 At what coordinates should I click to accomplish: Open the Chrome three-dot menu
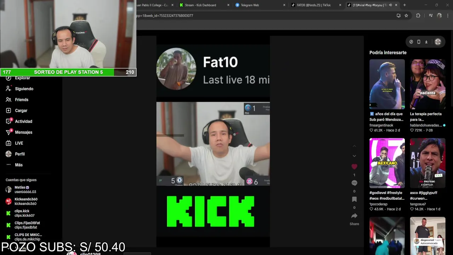click(x=448, y=16)
